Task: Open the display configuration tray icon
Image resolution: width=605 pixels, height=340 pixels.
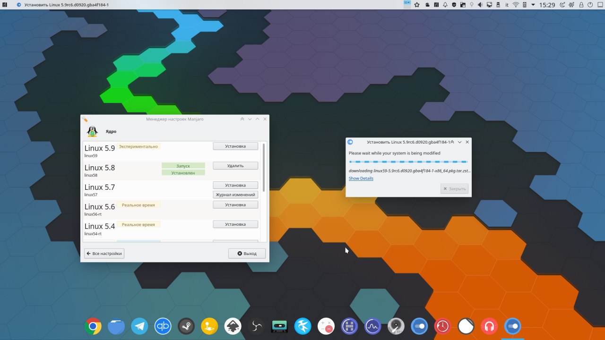Action: coord(489,5)
